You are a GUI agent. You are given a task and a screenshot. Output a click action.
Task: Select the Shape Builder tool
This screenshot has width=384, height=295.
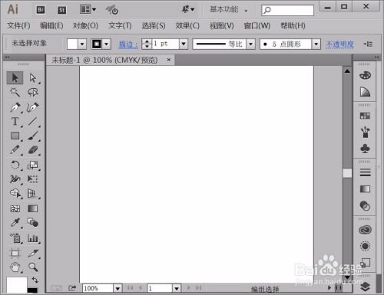tap(15, 194)
